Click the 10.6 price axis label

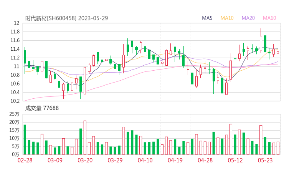15,84
